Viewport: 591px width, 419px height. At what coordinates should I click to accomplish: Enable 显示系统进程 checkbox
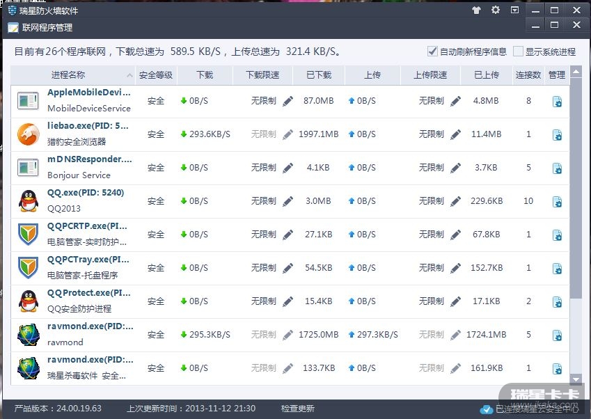click(518, 52)
